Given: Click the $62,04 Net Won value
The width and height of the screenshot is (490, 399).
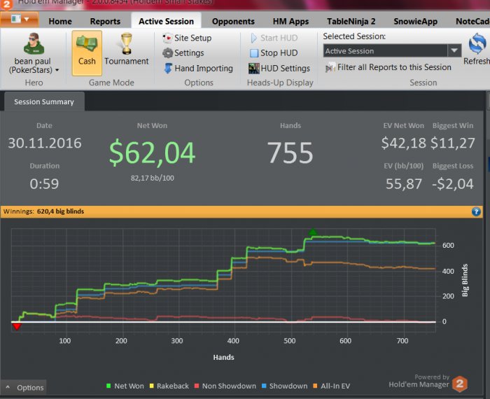Looking at the screenshot, I should coord(152,153).
